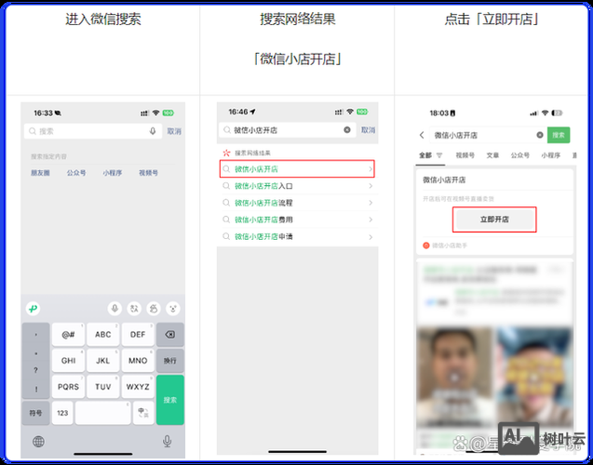Tap 取消 in the left phone
This screenshot has height=465, width=593.
(174, 131)
